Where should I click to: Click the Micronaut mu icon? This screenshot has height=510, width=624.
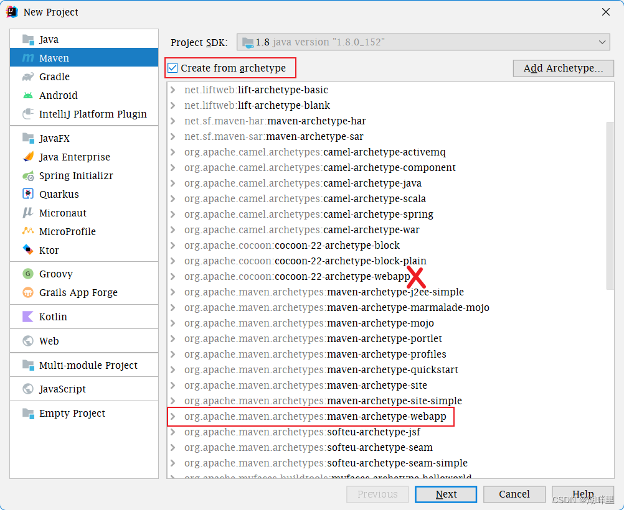pos(28,213)
